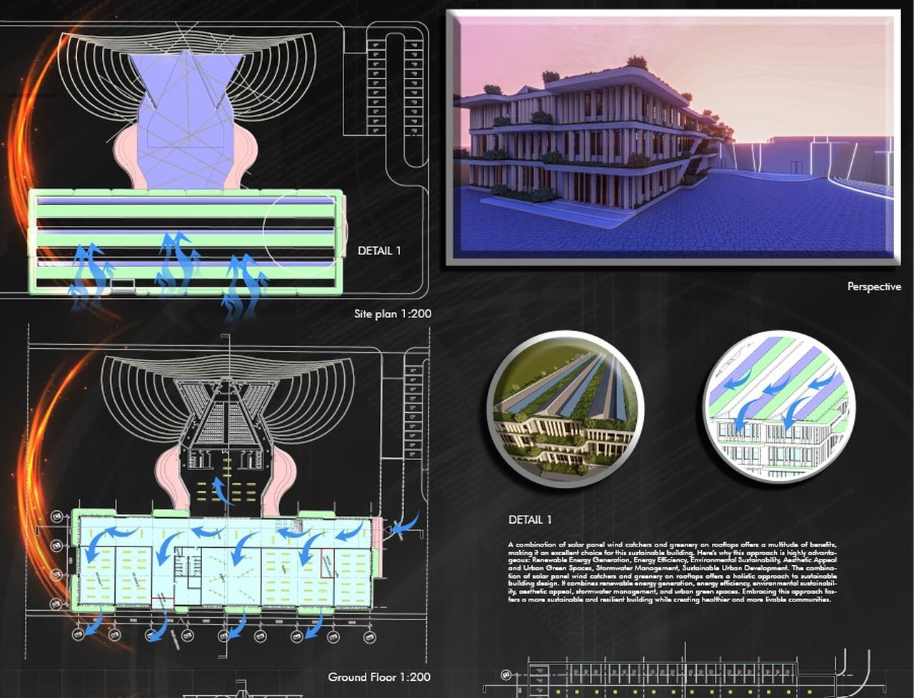Click the 'DETAIL 1' label beside the site plan
The width and height of the screenshot is (914, 698).
pos(379,251)
